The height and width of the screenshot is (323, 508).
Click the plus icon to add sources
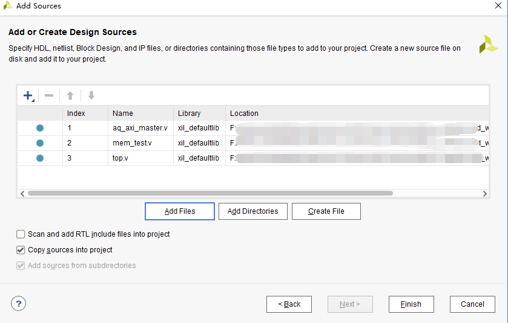pos(28,95)
